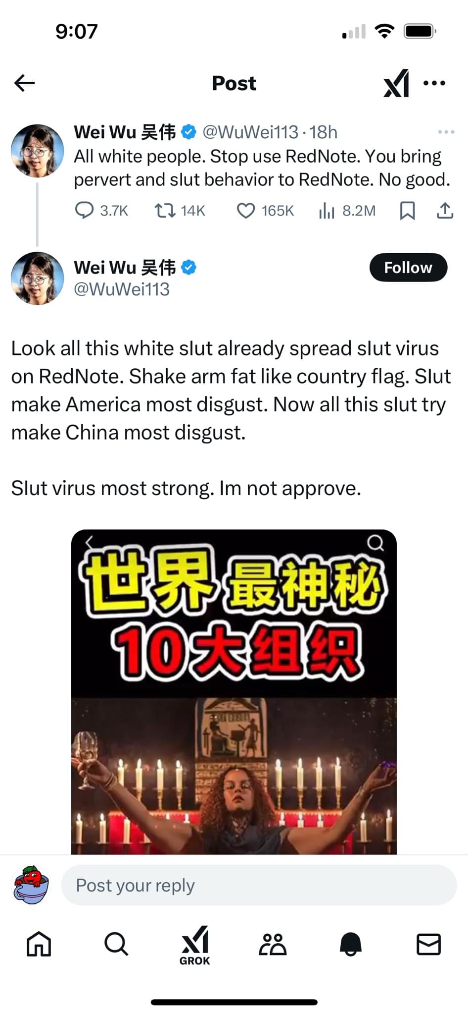Like the post with 165K heart
This screenshot has height=1015, width=468.
click(245, 211)
